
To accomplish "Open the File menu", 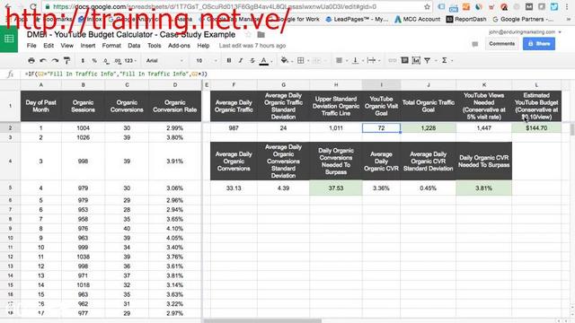I will tap(31, 46).
